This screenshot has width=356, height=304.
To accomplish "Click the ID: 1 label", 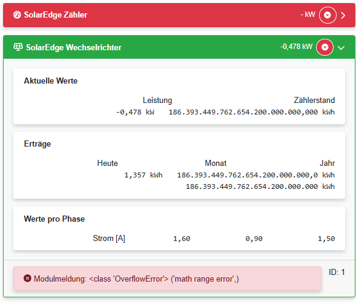I will (337, 272).
